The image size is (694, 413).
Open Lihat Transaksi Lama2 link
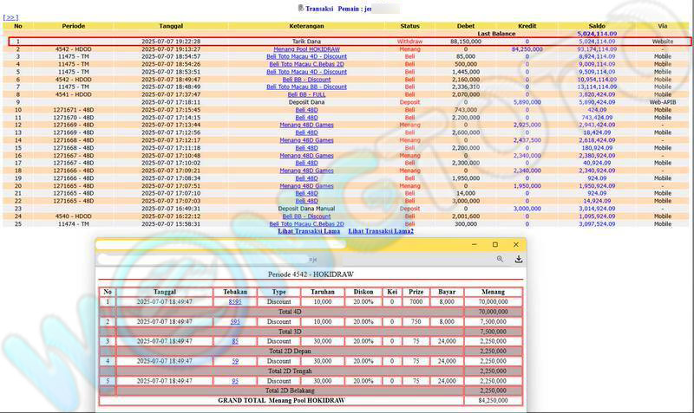380,231
